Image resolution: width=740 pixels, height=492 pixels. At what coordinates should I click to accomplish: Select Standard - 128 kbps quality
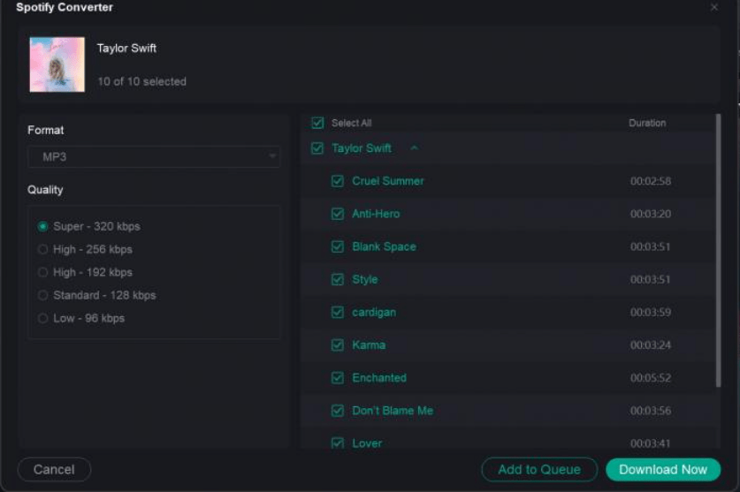43,296
